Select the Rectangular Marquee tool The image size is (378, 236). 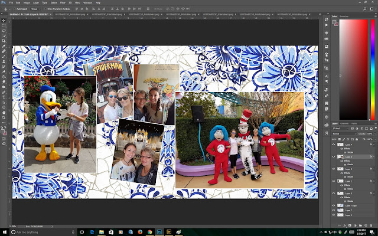pos(4,25)
